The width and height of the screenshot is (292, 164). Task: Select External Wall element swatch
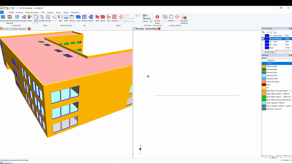pos(264,66)
